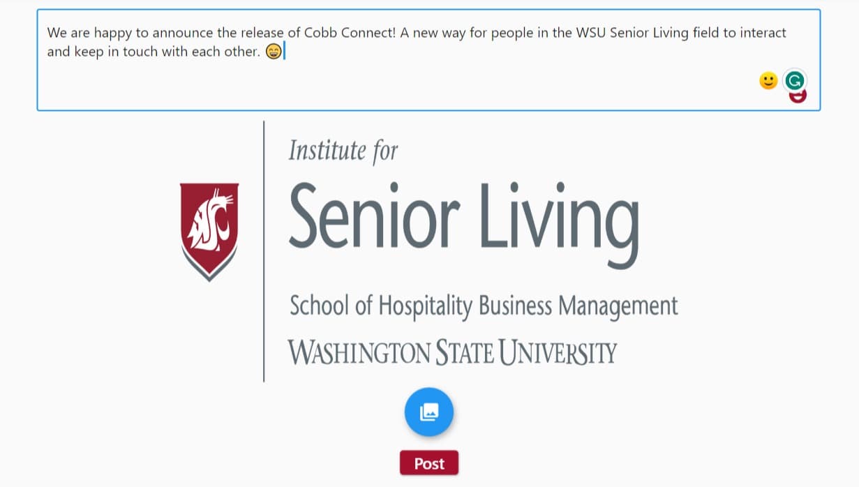Click "School of Hospitality Business Management" line
859x487 pixels.
(484, 306)
